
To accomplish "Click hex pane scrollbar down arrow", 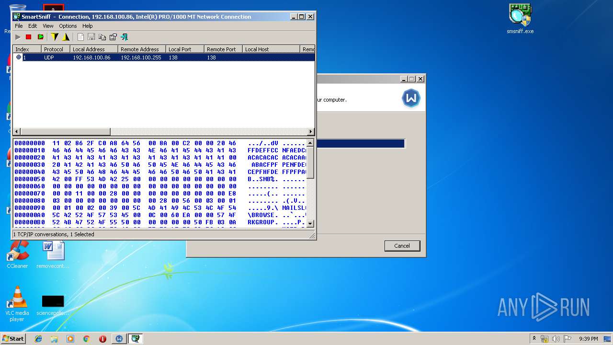I will tap(310, 223).
